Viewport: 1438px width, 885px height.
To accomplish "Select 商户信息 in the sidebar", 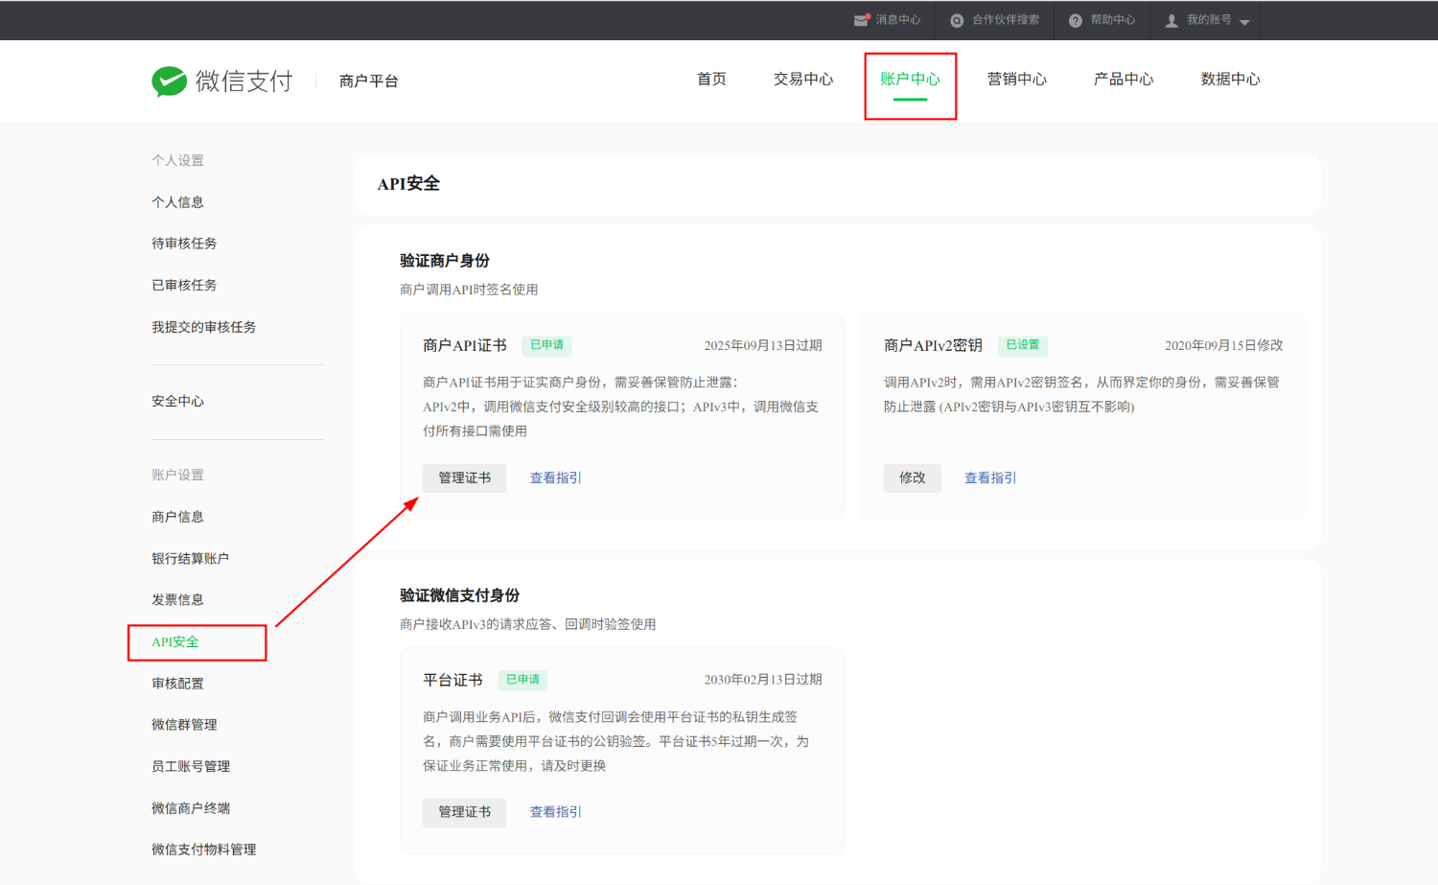I will tap(177, 517).
